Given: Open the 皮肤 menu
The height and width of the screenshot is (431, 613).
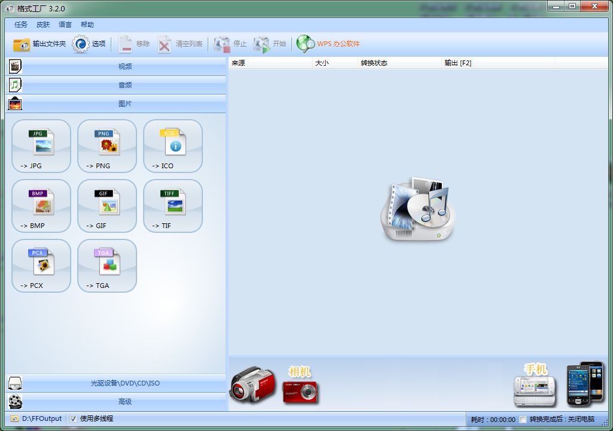Looking at the screenshot, I should tap(43, 25).
